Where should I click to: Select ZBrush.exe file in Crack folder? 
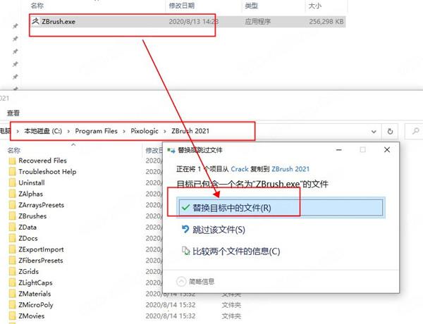(188, 22)
